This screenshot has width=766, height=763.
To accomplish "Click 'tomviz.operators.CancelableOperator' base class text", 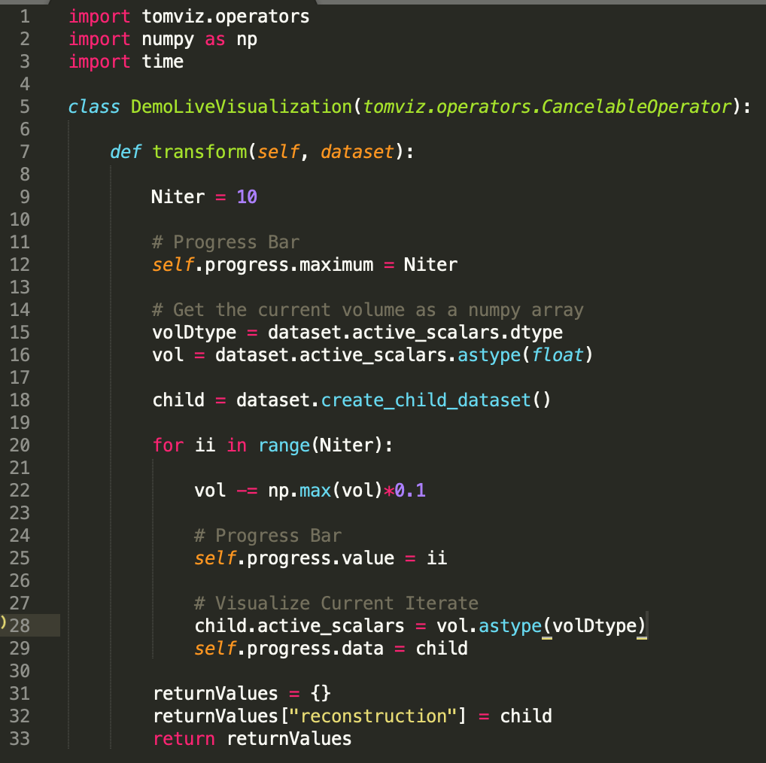I will tap(547, 107).
